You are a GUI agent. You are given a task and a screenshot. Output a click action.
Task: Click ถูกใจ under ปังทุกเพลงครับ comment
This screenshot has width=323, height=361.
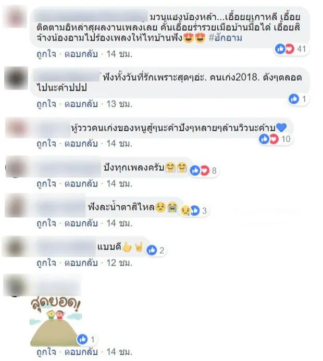(46, 184)
